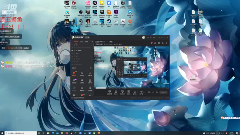Edit the room title with the button beside it
Image resolution: width=240 pixels, height=135 pixels.
(111, 42)
